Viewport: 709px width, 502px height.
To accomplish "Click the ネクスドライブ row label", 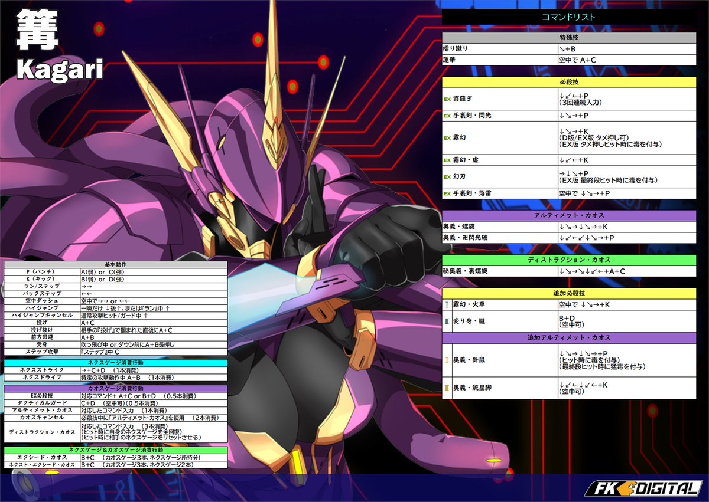I will click(x=42, y=377).
